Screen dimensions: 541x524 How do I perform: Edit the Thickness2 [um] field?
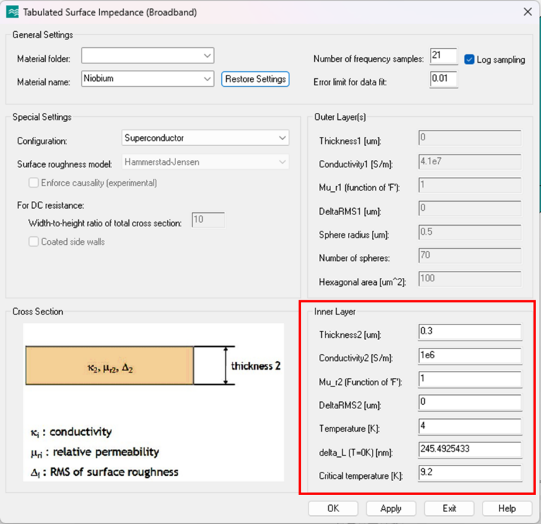click(x=470, y=332)
